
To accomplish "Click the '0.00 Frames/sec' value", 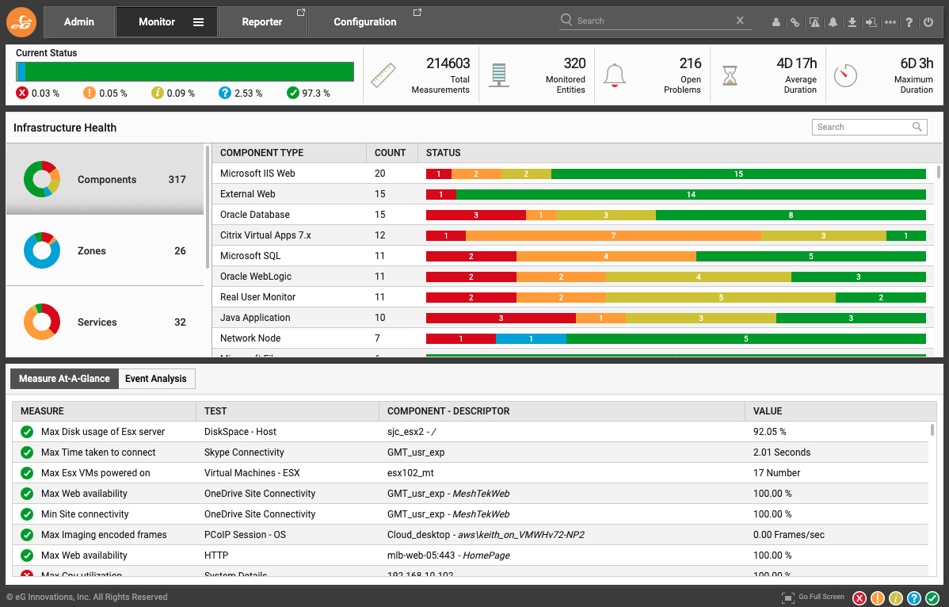I will click(789, 534).
